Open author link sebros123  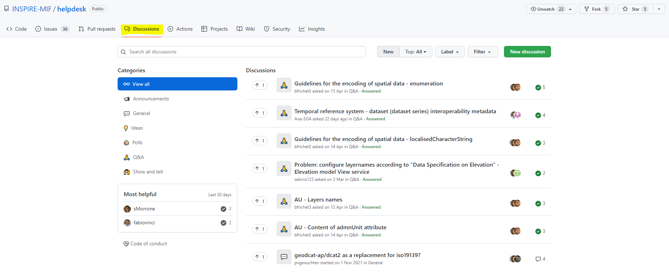304,179
